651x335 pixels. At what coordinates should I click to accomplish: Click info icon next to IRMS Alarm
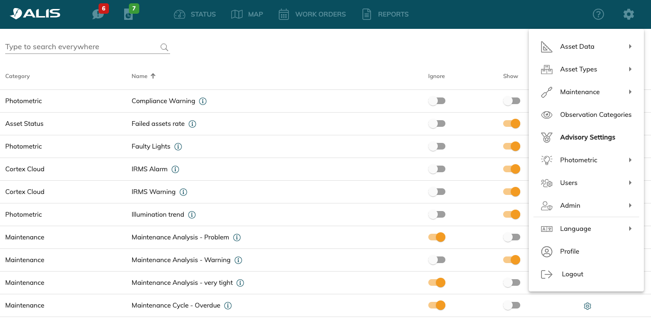[175, 169]
